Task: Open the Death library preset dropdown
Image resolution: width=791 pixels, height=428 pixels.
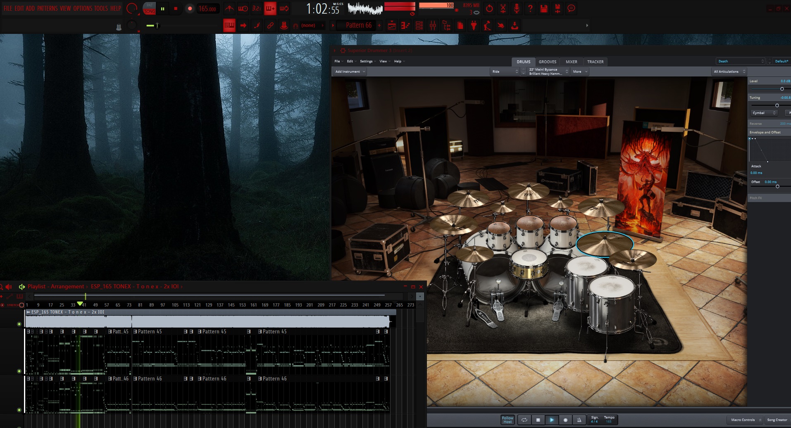Action: pyautogui.click(x=741, y=61)
